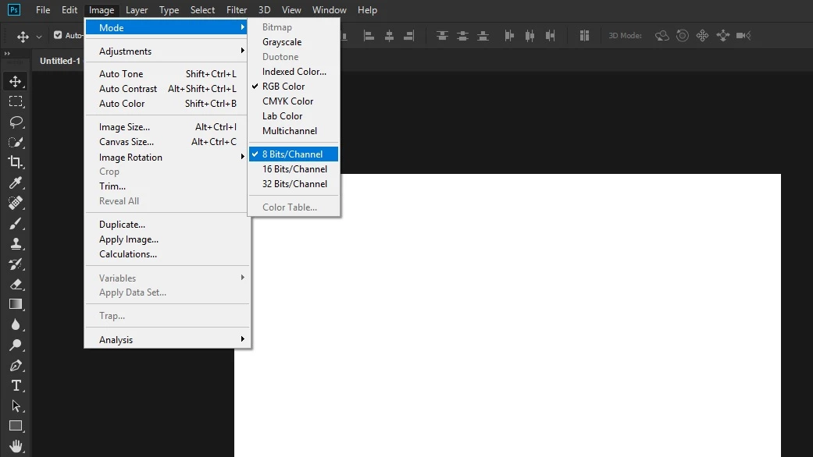Select the Horizontal Type tool
This screenshot has width=813, height=457.
[x=16, y=385]
